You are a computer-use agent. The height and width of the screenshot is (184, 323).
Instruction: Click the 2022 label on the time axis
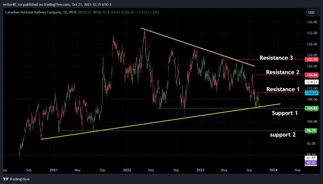tap(127, 170)
